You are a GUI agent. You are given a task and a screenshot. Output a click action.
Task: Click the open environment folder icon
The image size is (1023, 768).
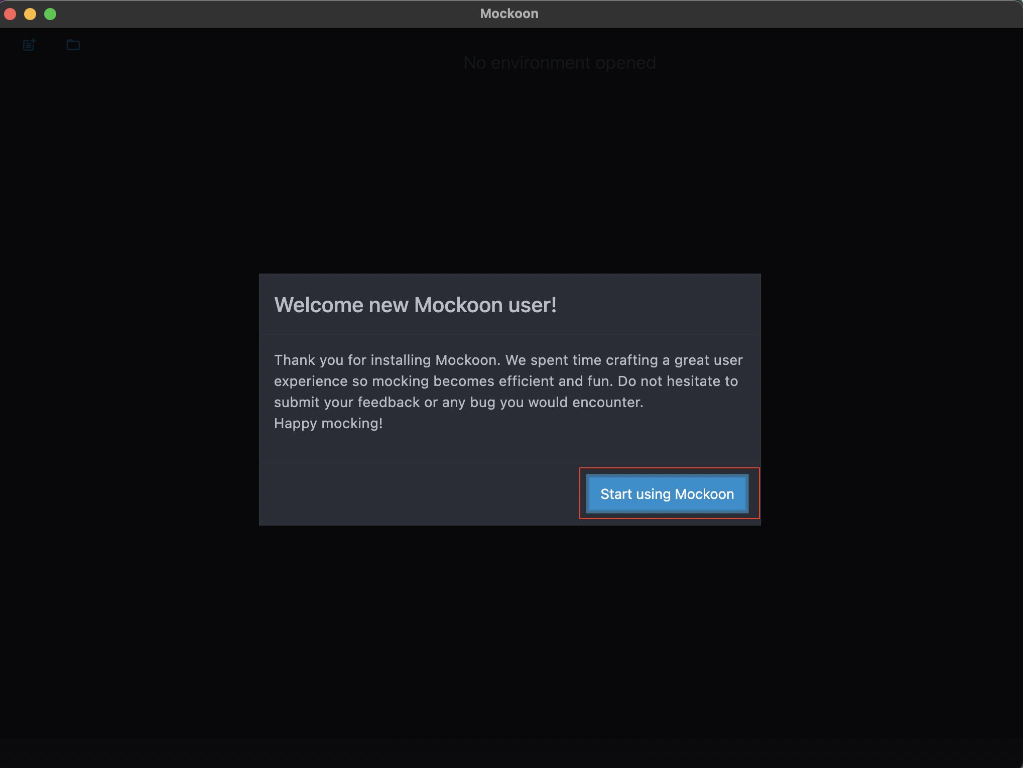[x=73, y=45]
